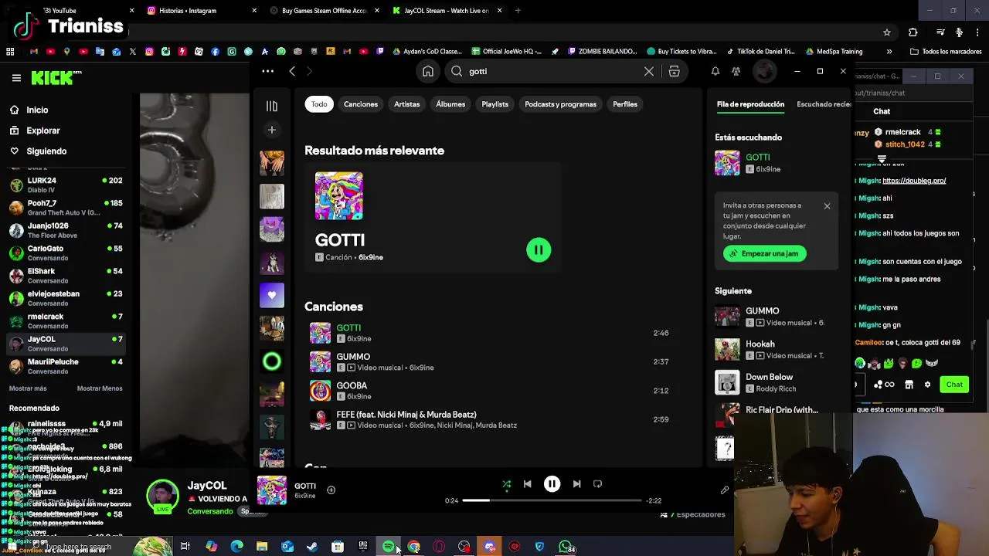This screenshot has width=989, height=556.
Task: Open microphone lyrics icon in player
Action: pos(725,490)
